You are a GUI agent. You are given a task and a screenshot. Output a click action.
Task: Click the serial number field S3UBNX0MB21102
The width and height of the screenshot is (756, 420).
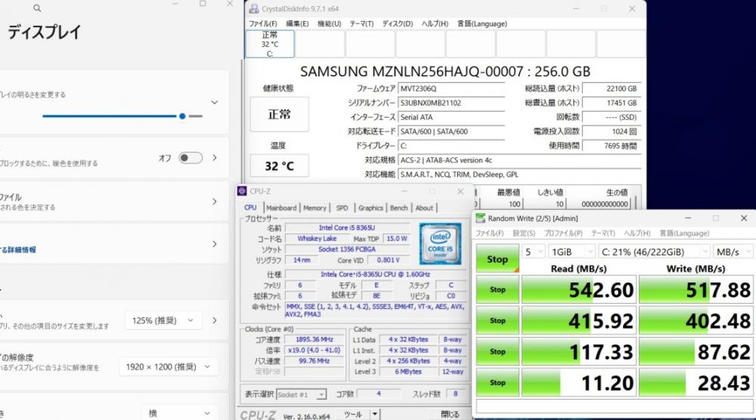click(451, 103)
